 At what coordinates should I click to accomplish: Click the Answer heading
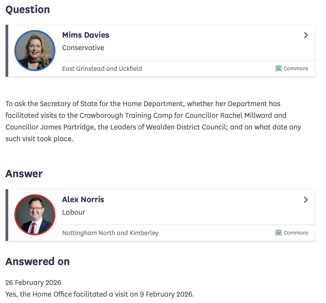24,174
